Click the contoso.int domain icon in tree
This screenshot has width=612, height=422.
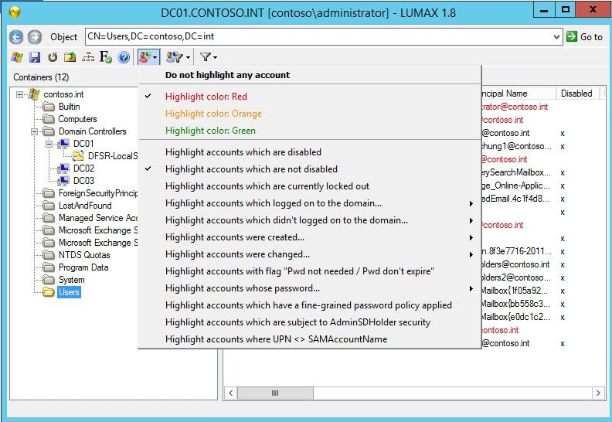[x=34, y=94]
